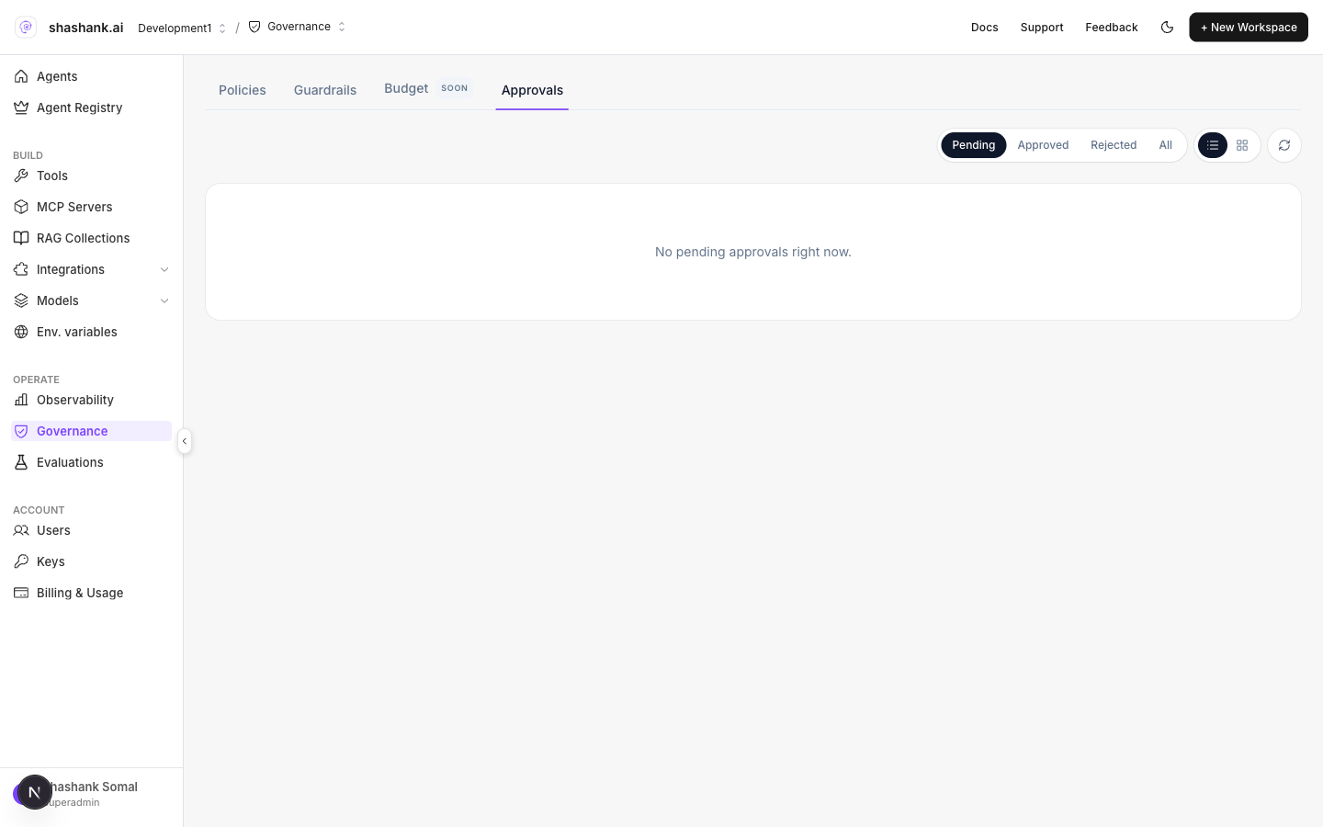Image resolution: width=1323 pixels, height=827 pixels.
Task: Click the Billing & Usage card icon
Action: (x=21, y=593)
